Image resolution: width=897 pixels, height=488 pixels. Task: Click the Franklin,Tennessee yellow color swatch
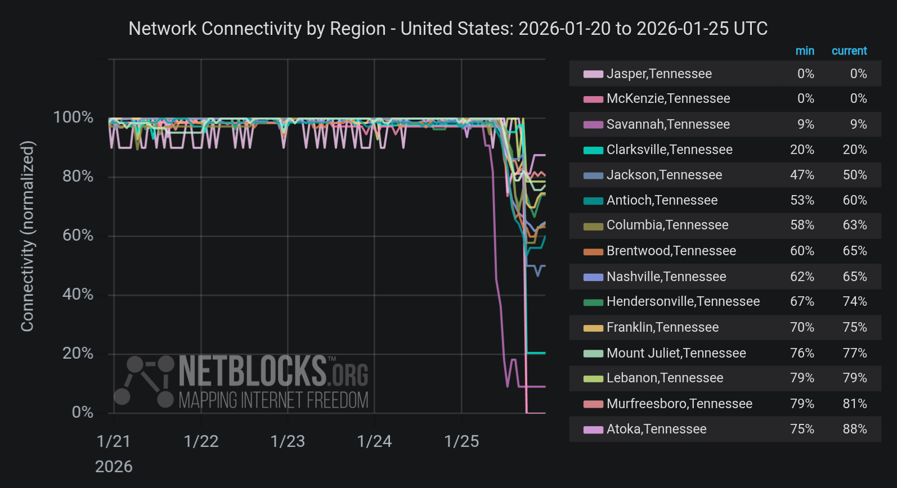click(593, 328)
